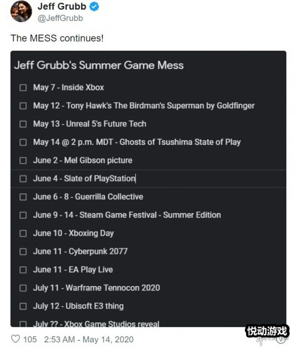Check the May 7 Inside Xbox box
Image resolution: width=296 pixels, height=348 pixels.
tap(23, 88)
